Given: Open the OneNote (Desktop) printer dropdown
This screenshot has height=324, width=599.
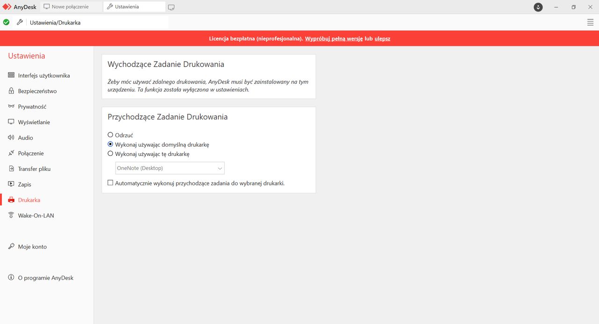Looking at the screenshot, I should coord(170,168).
